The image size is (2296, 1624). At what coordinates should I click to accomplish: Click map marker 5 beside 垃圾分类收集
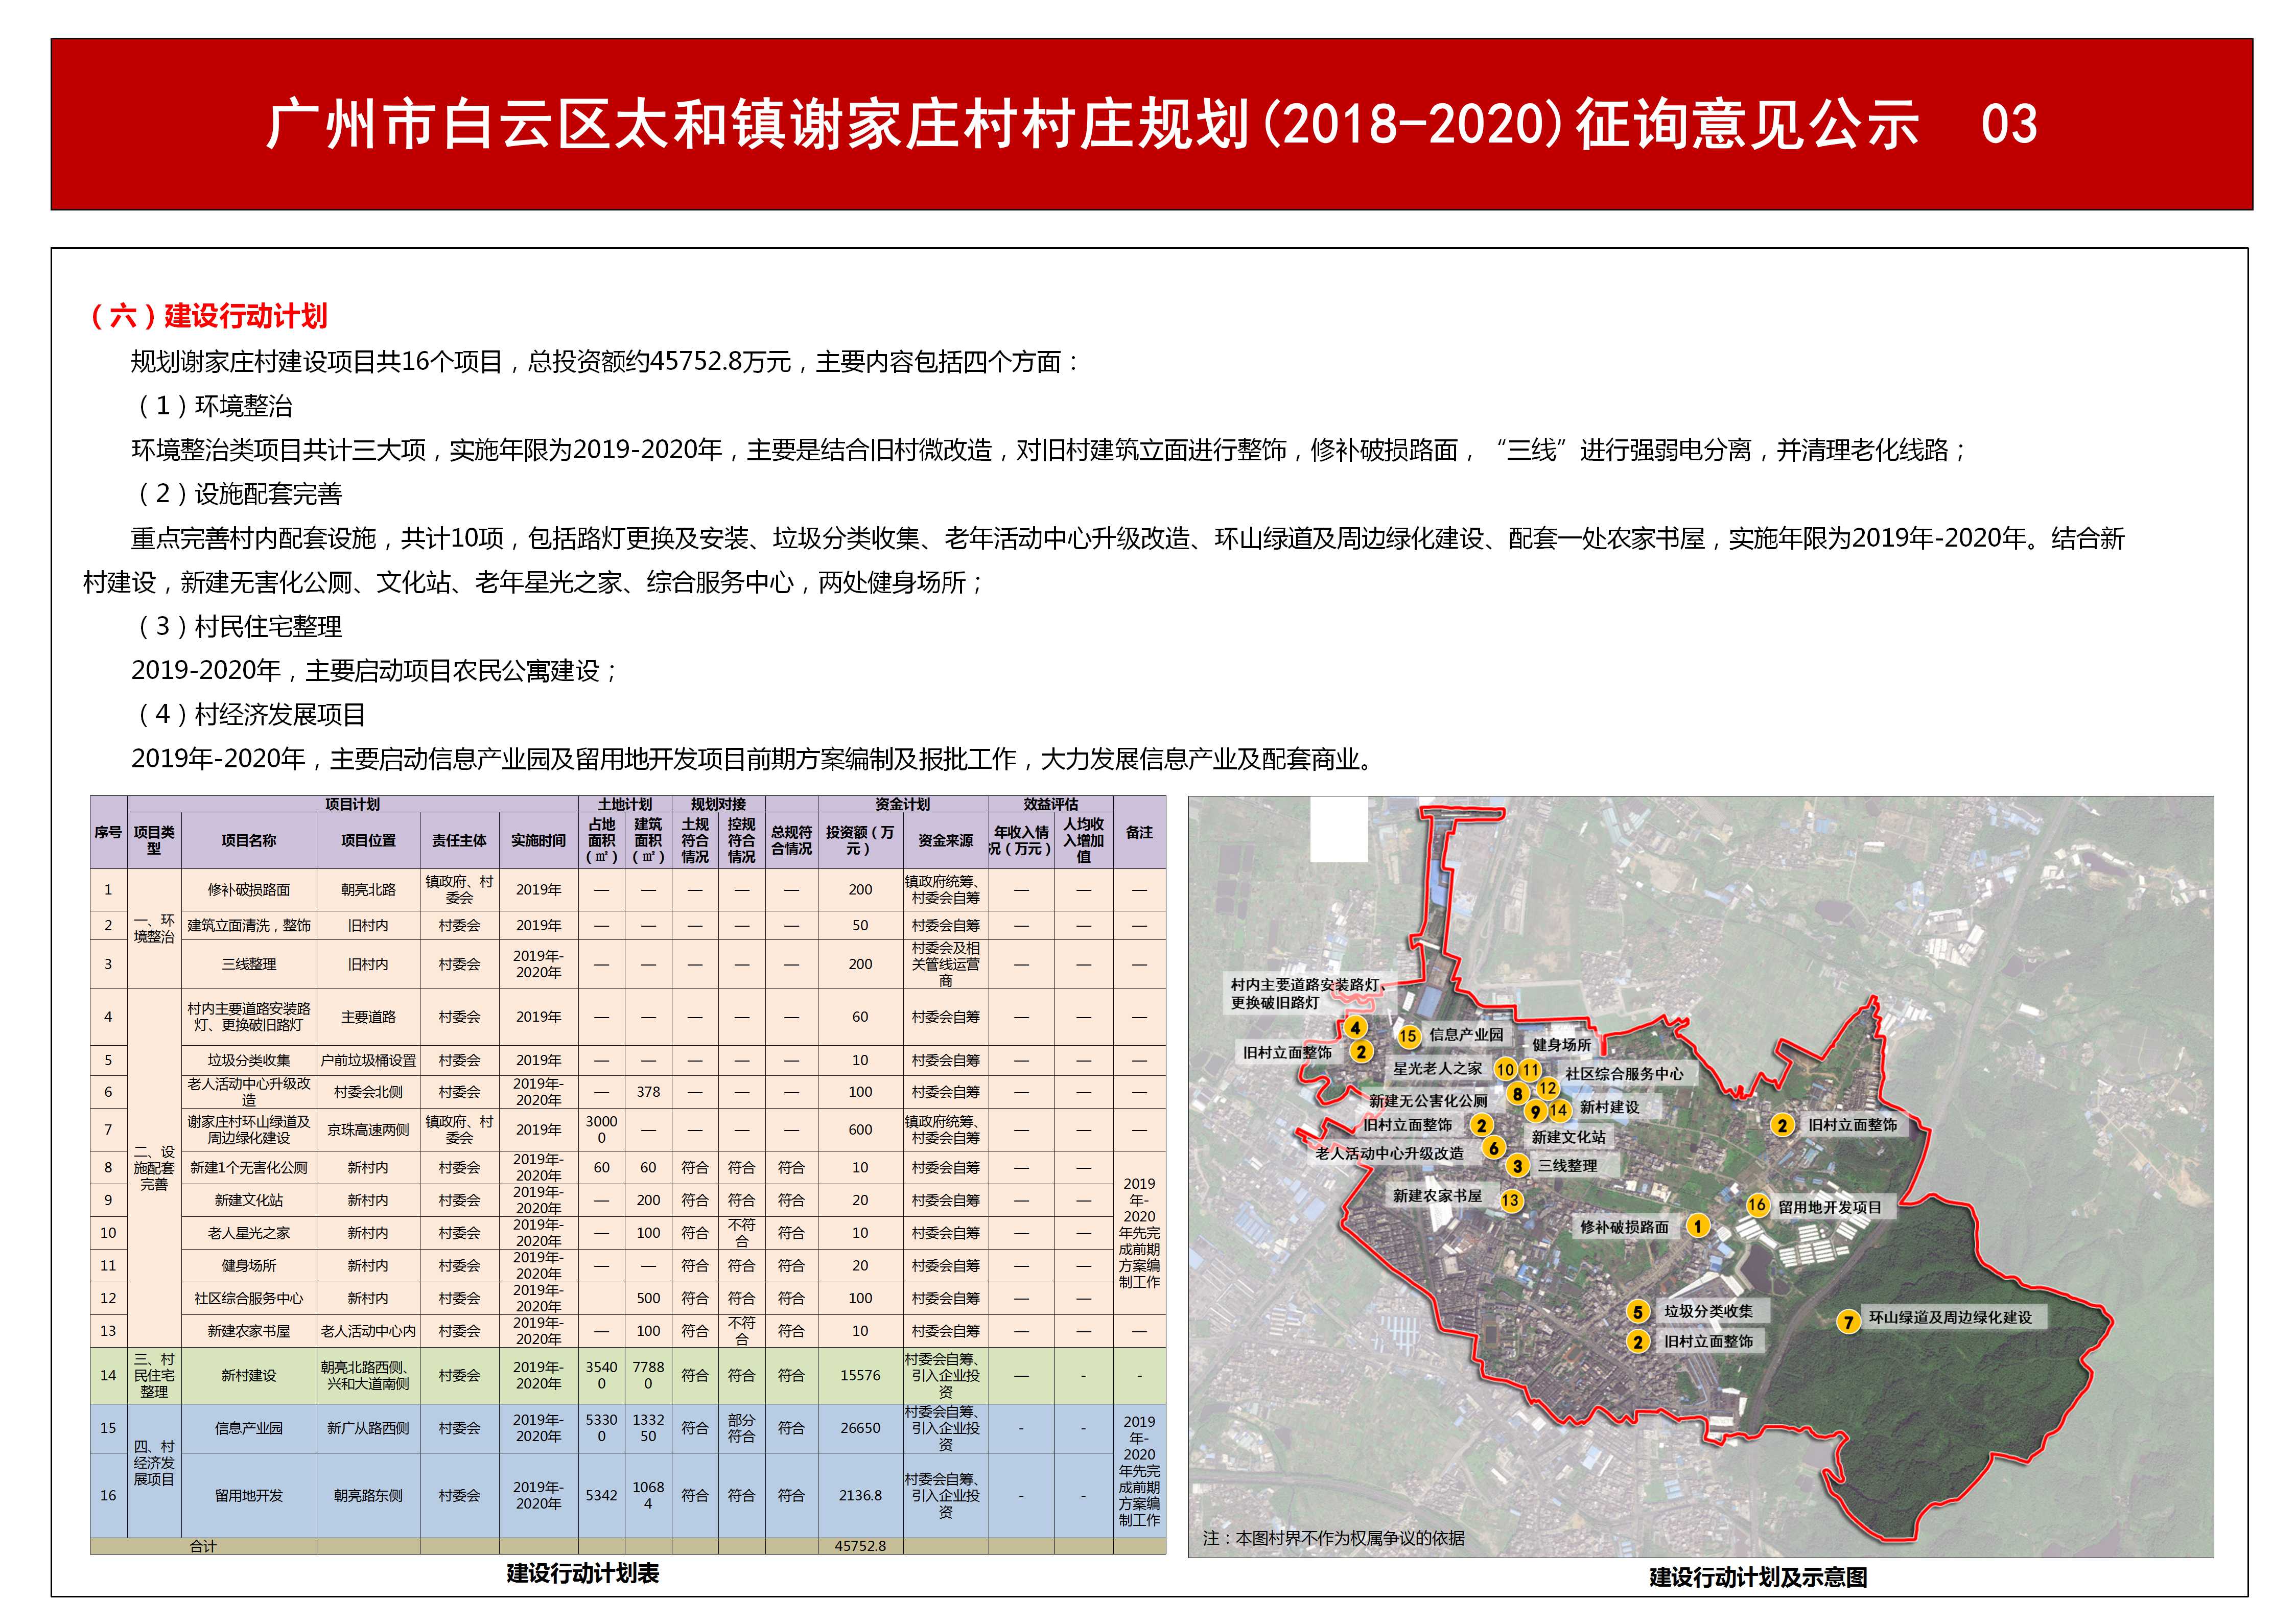[1637, 1312]
